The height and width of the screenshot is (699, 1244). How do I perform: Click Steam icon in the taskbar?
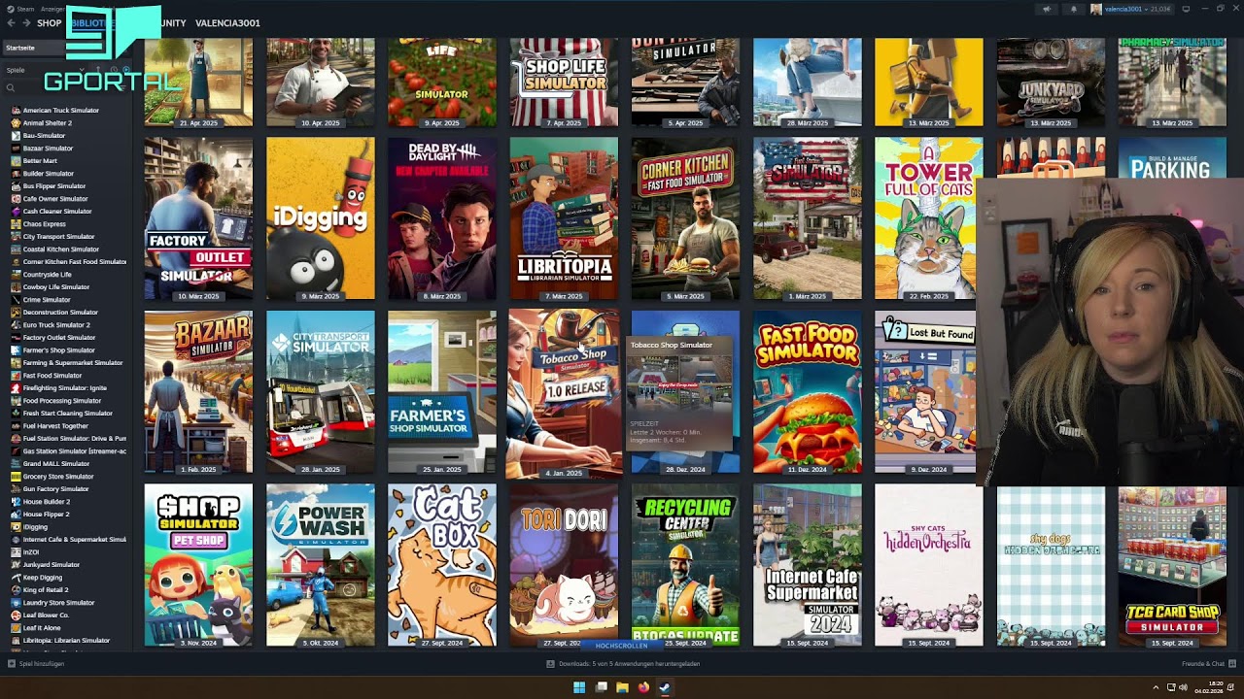click(x=665, y=687)
